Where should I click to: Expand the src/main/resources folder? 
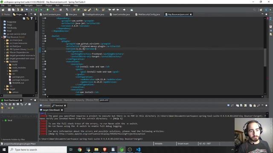5,43
